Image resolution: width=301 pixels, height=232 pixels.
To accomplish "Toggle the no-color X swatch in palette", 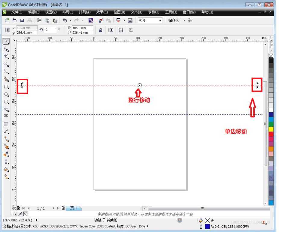I will tap(271, 56).
